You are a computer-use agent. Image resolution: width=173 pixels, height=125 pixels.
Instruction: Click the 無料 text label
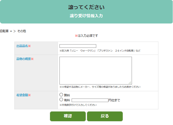coord(67,95)
